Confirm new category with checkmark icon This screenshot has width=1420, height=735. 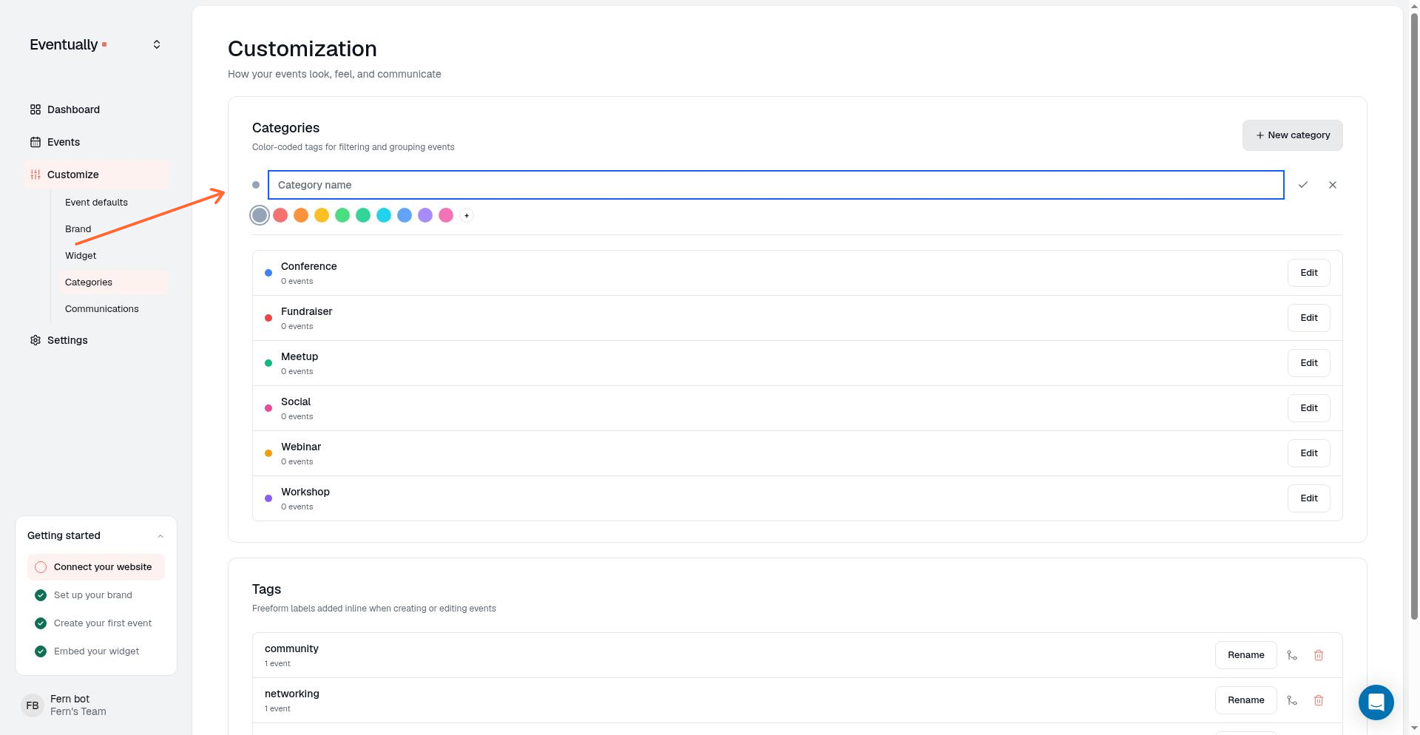pyautogui.click(x=1303, y=185)
